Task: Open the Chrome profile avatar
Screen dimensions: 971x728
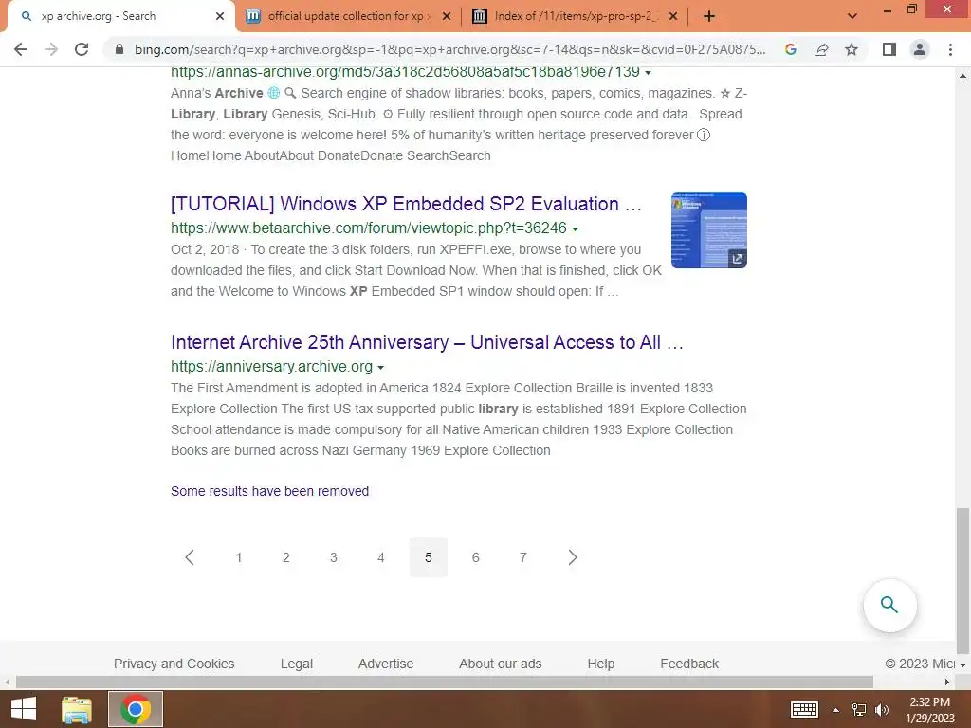Action: [x=920, y=49]
